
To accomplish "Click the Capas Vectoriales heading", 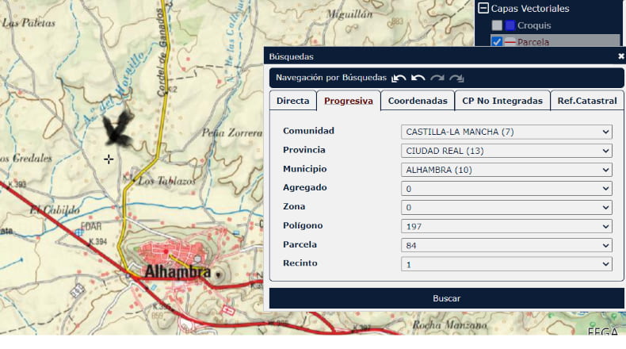I will pos(530,9).
